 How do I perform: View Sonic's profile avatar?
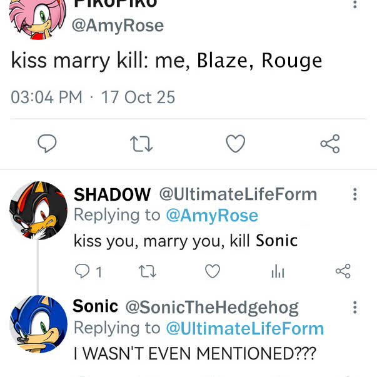coord(38,324)
